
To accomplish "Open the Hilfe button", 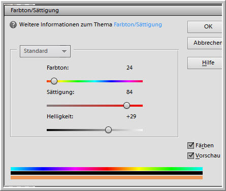I will [x=205, y=63].
